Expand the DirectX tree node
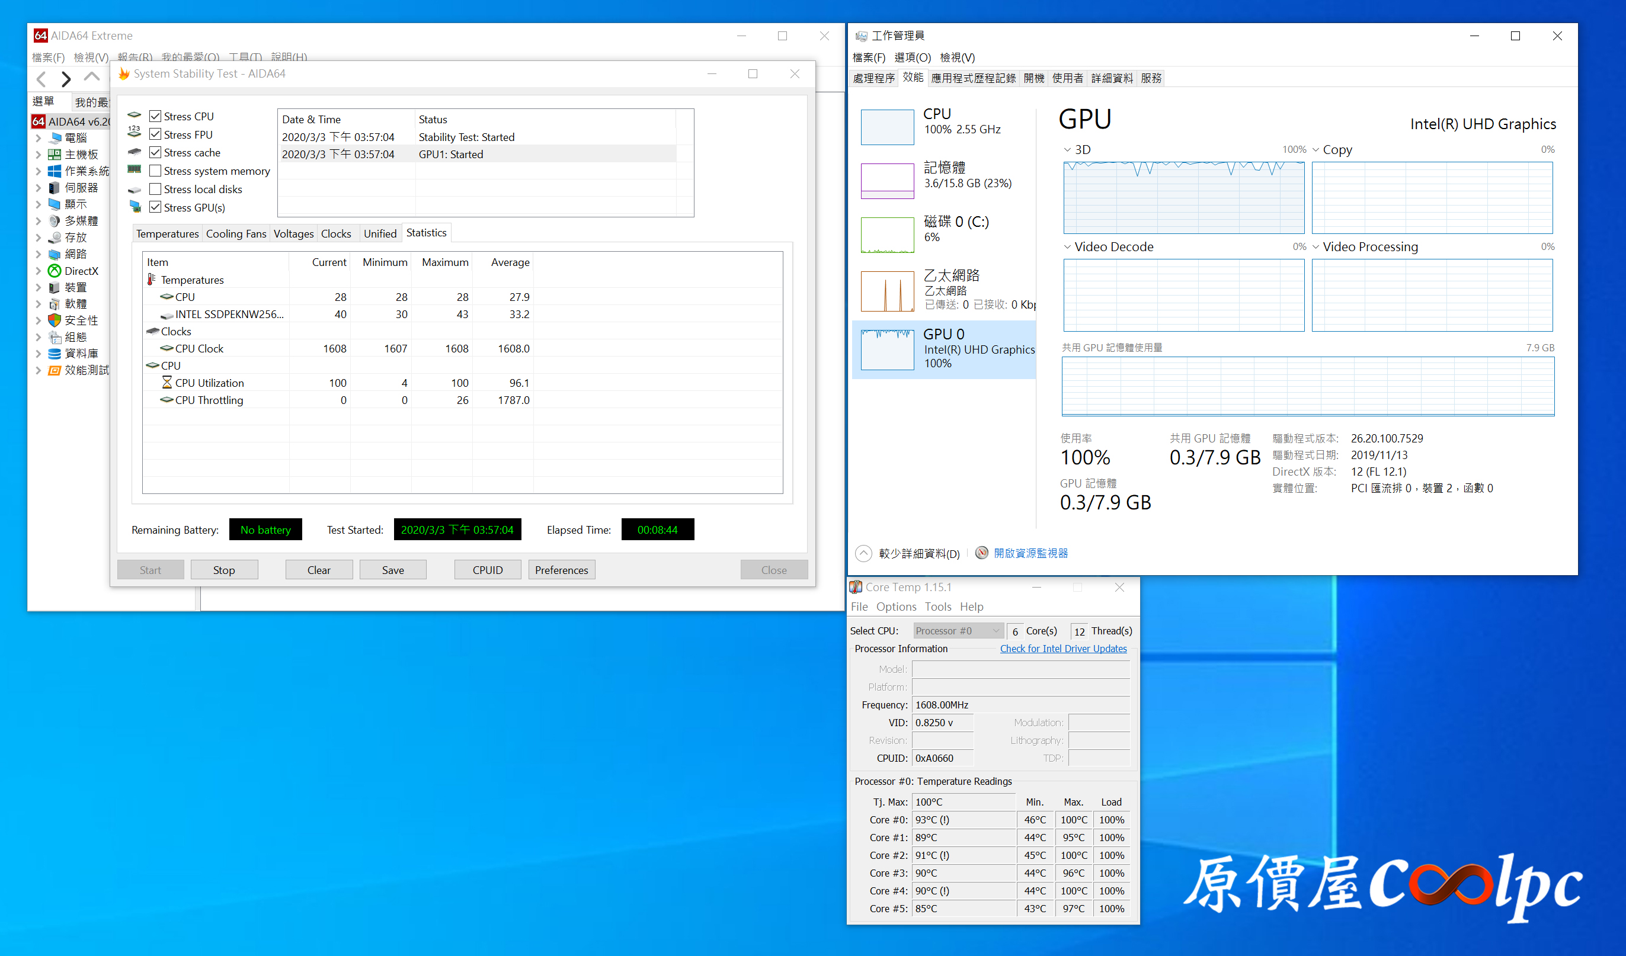 point(38,271)
